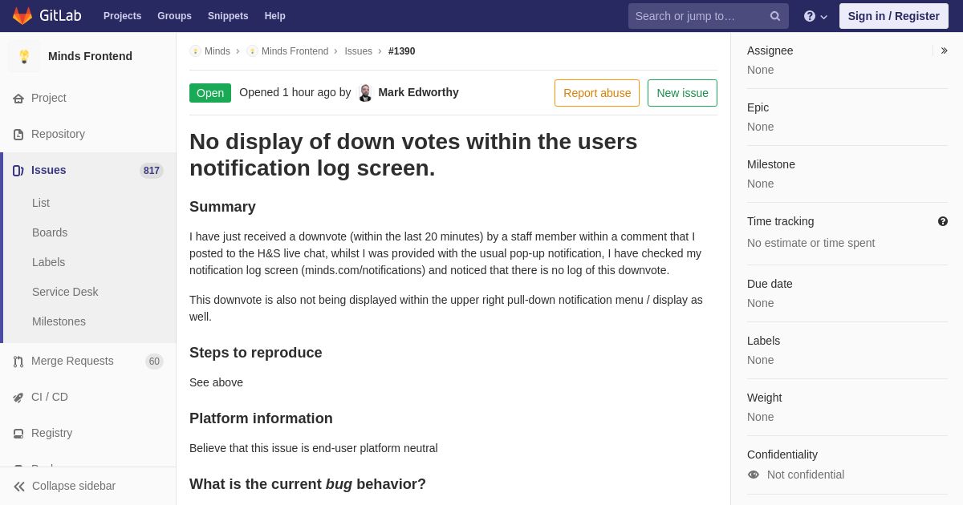Click the Minds Frontend lightbulb avatar

[x=24, y=56]
